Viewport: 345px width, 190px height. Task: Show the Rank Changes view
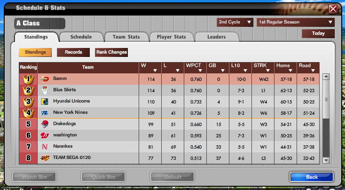(x=111, y=52)
